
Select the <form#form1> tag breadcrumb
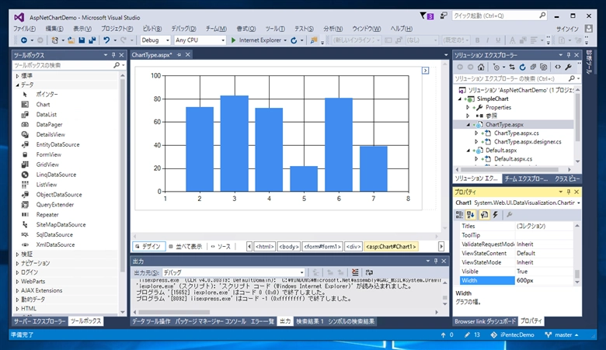[322, 246]
